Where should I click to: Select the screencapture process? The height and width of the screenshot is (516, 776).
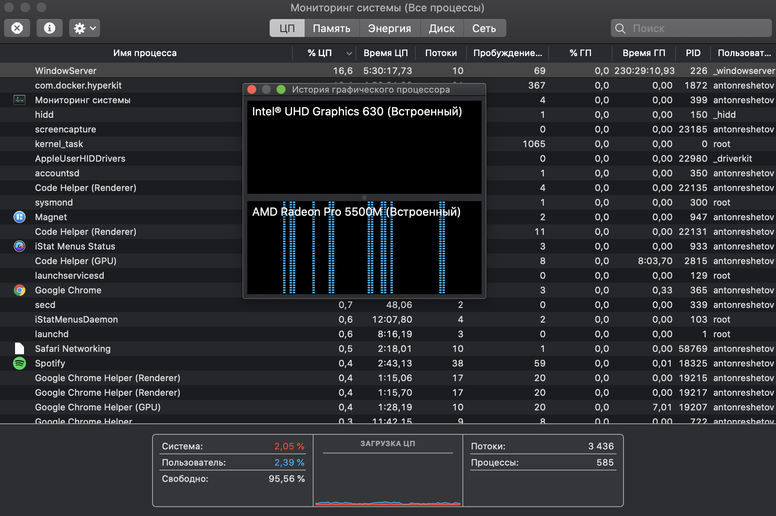pyautogui.click(x=65, y=129)
